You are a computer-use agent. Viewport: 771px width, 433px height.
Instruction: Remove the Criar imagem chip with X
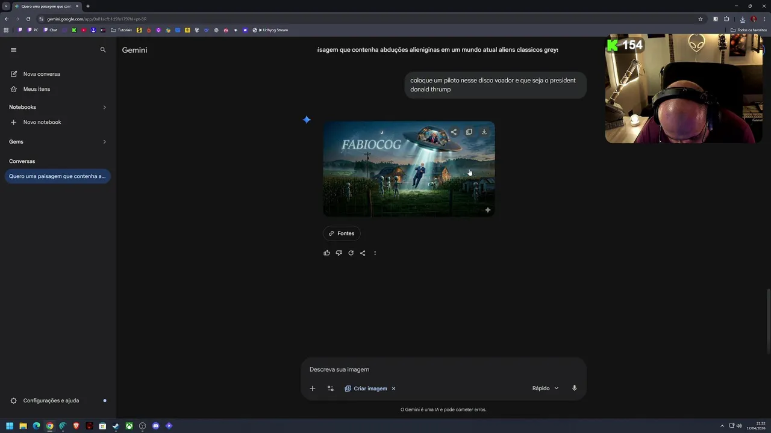(x=393, y=388)
